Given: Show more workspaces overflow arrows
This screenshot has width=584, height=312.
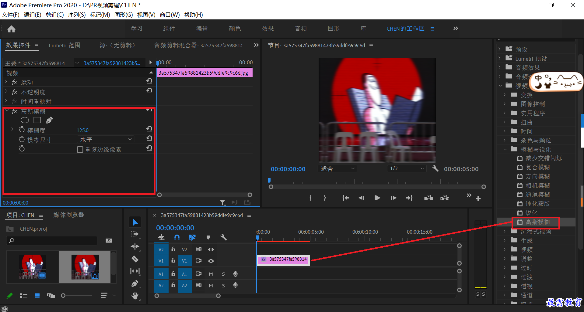Looking at the screenshot, I should click(456, 28).
